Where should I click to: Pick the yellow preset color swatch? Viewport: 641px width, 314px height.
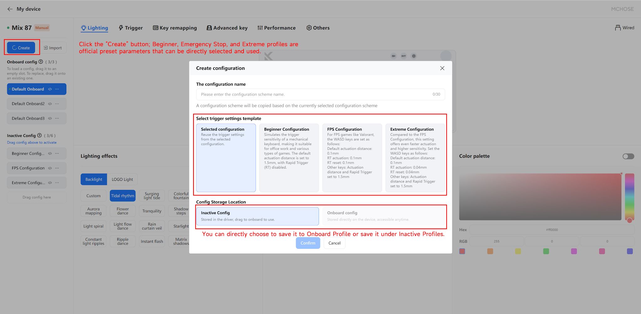click(x=518, y=251)
